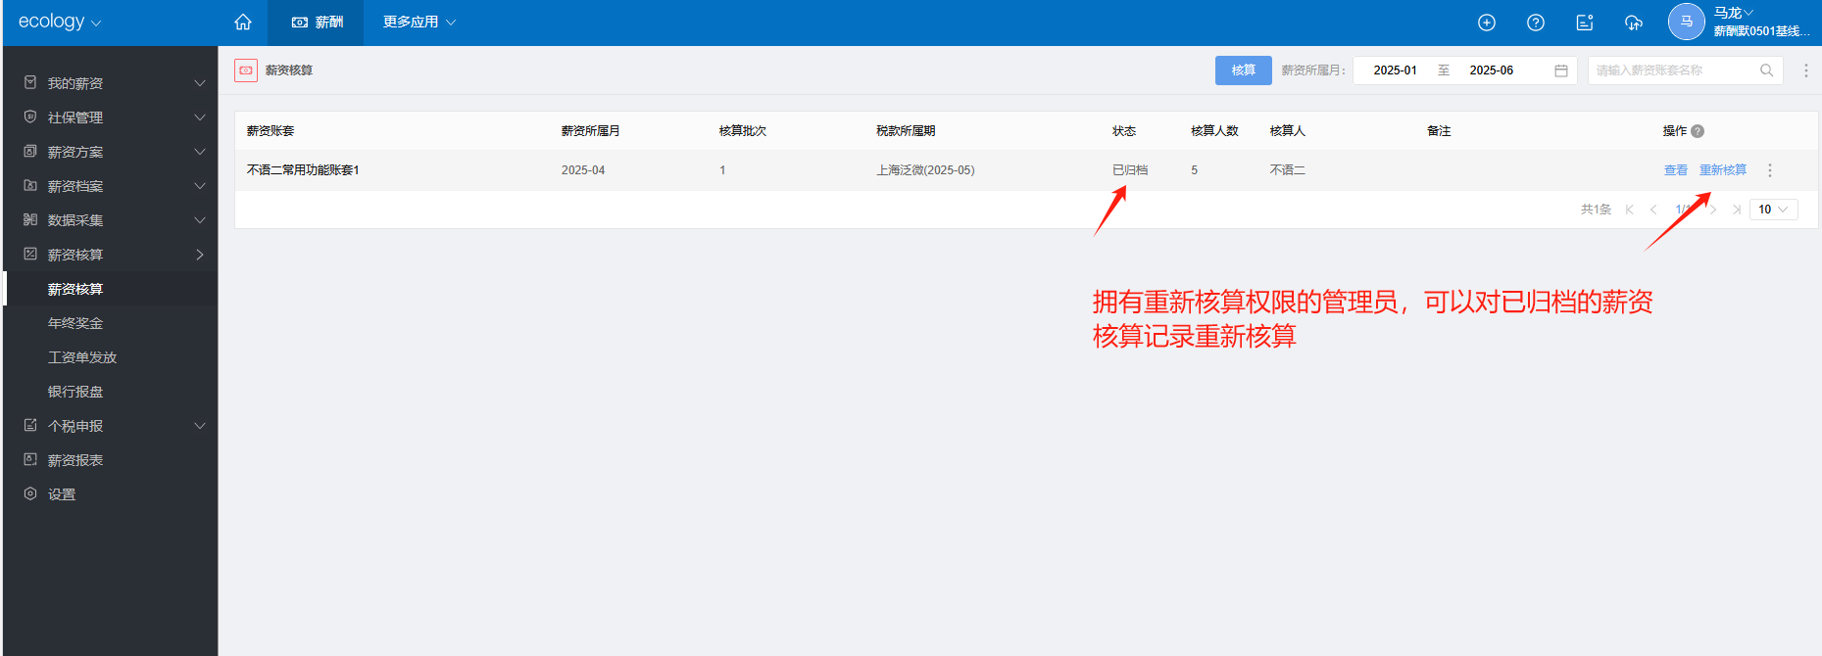Click the search magnifier icon
Screen dimensions: 1822x656
(x=1766, y=70)
